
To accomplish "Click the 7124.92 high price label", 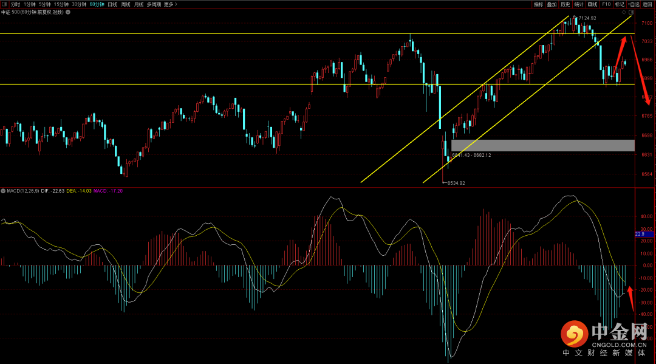I will (587, 18).
